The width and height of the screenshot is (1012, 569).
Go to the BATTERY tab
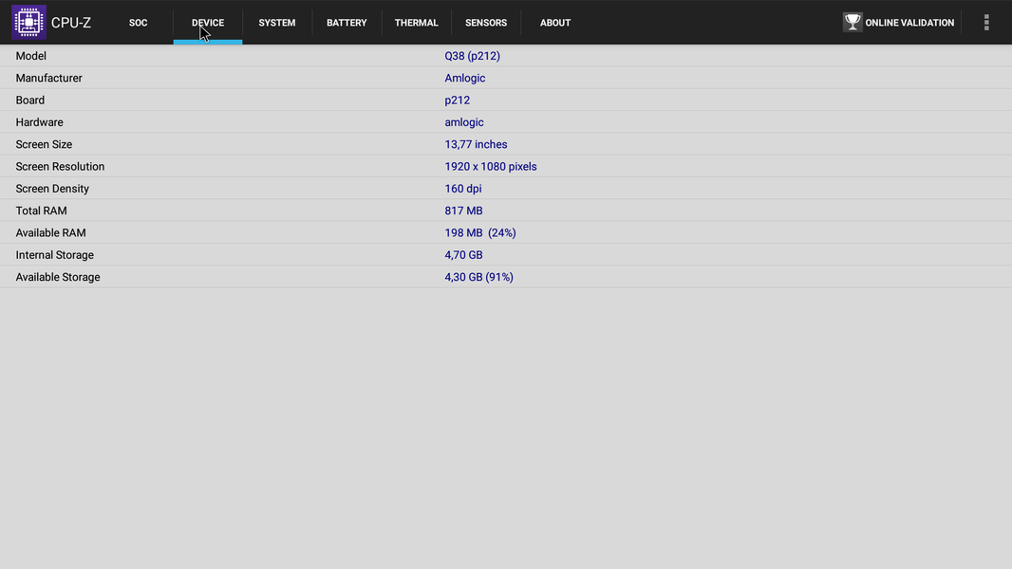[347, 23]
